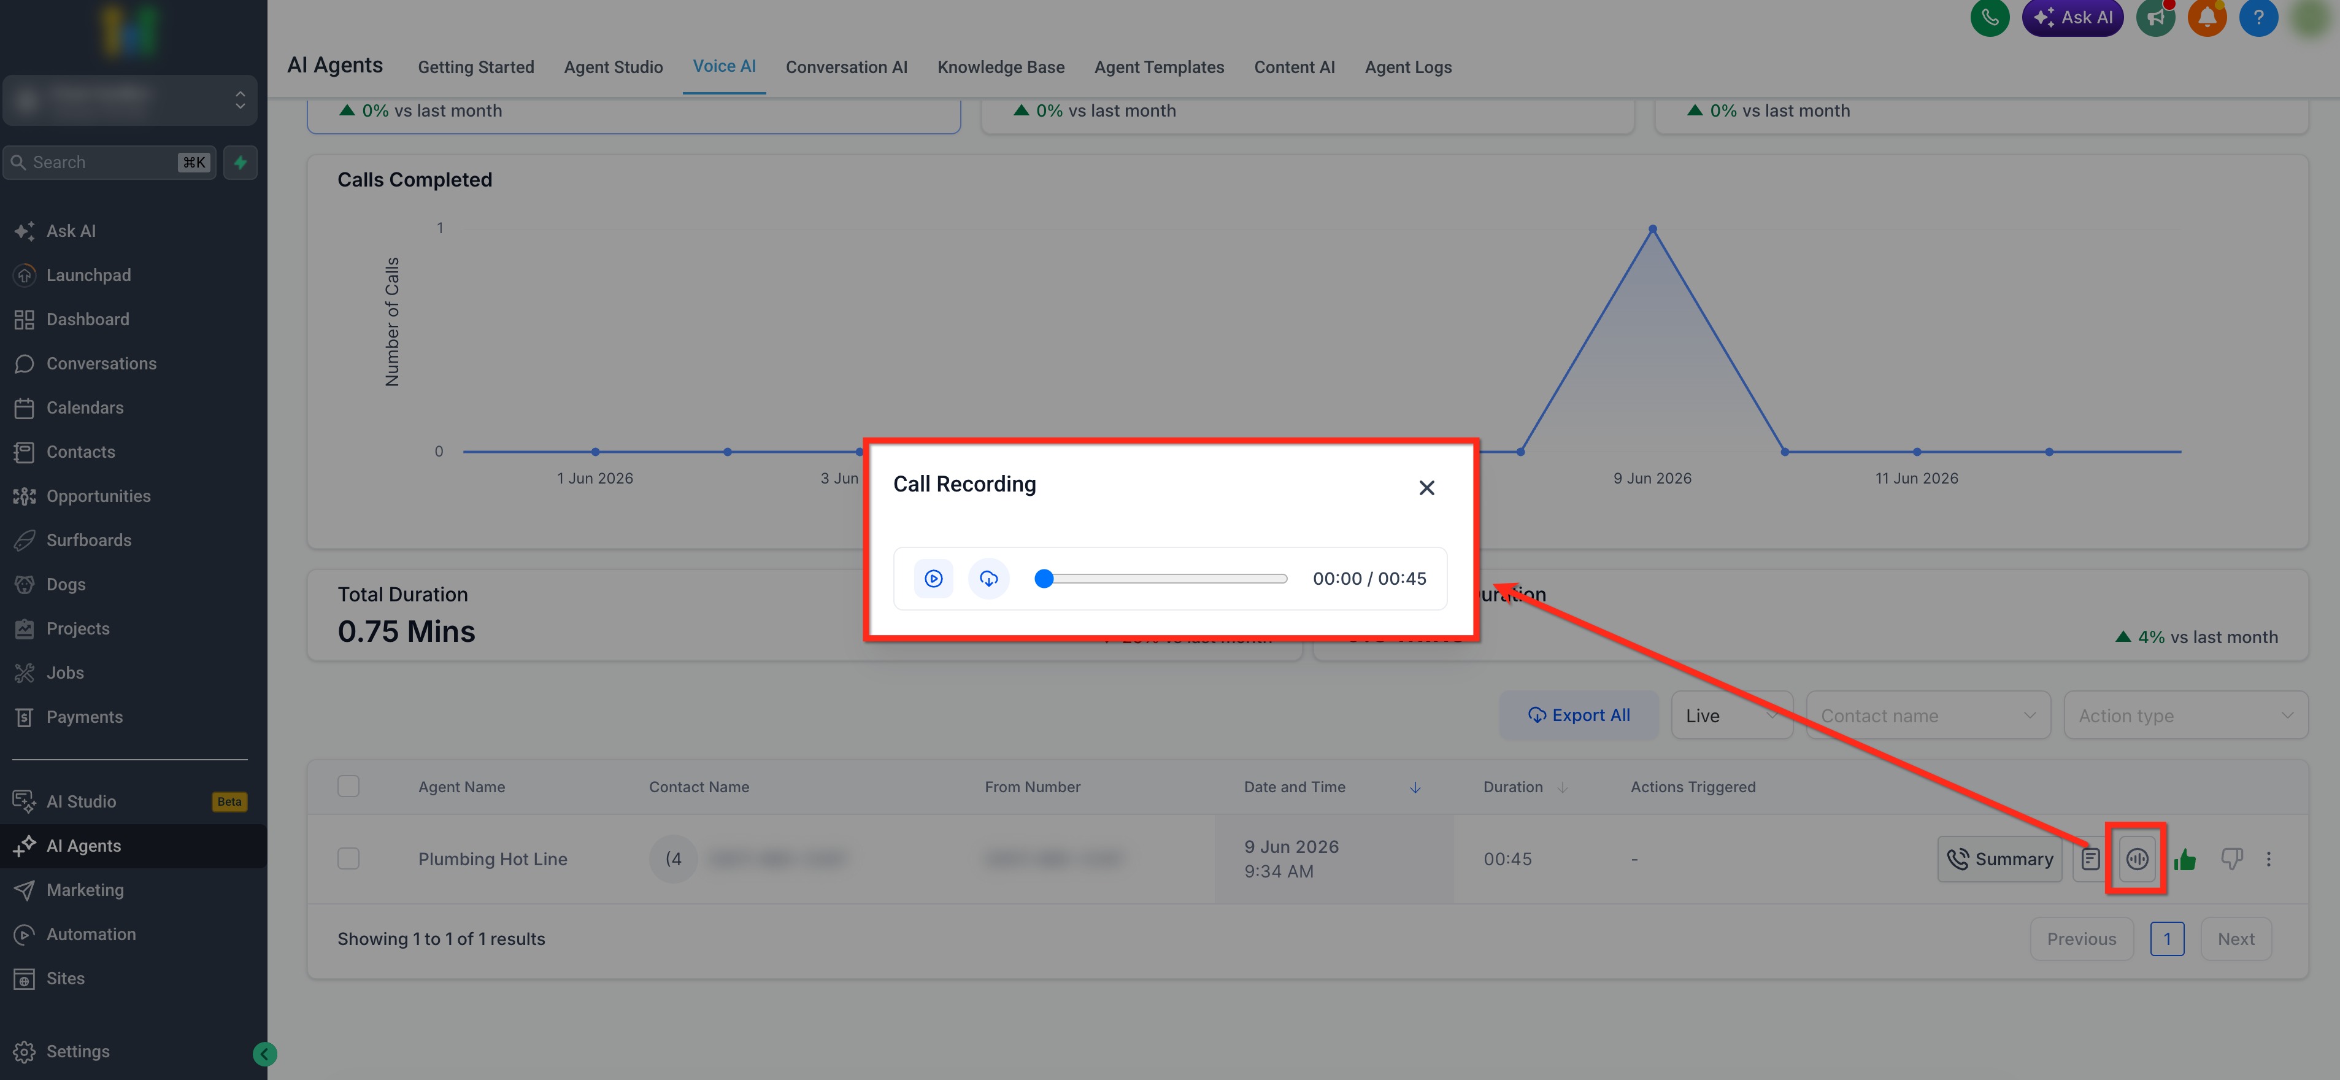Collapse the sidebar with the green arrow
2340x1080 pixels.
264,1054
